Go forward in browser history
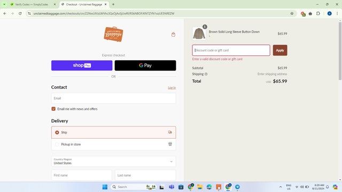Screen dimensions: 342x192 point(12,13)
